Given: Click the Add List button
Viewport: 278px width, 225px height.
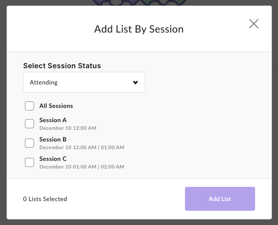Looking at the screenshot, I should click(x=220, y=199).
